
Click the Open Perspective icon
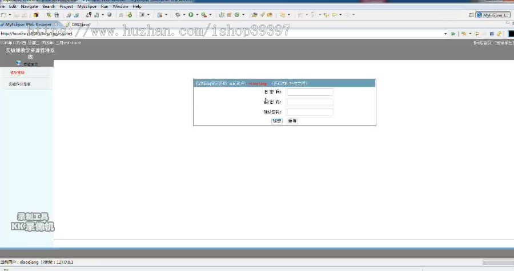[x=471, y=15]
